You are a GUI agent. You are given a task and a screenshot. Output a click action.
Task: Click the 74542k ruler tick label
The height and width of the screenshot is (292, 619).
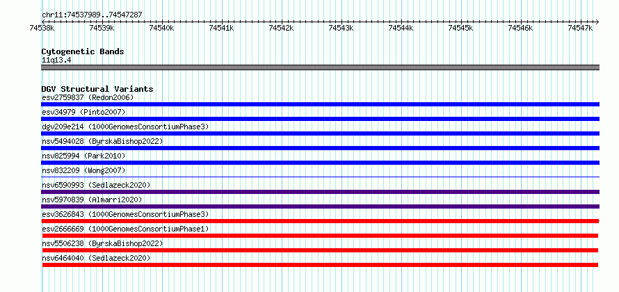282,28
